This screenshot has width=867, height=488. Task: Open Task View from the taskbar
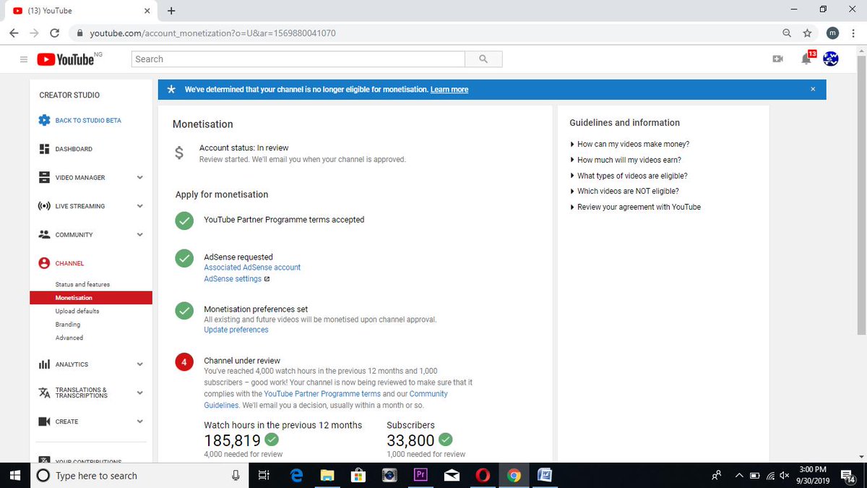tap(264, 475)
